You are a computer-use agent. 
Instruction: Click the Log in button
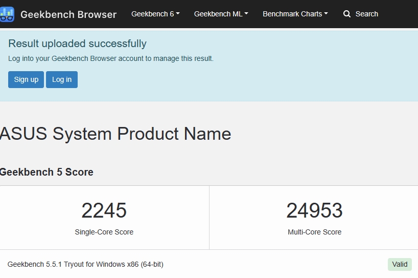tap(62, 79)
